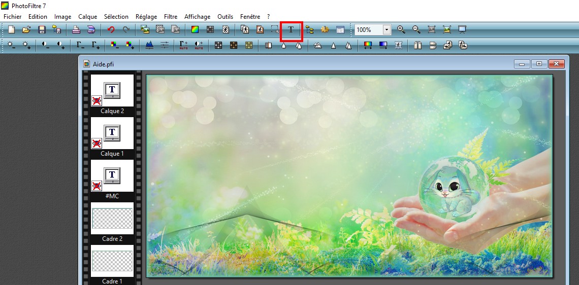Select the Text tool T icon
Viewport: 579px width, 285px height.
pyautogui.click(x=291, y=29)
